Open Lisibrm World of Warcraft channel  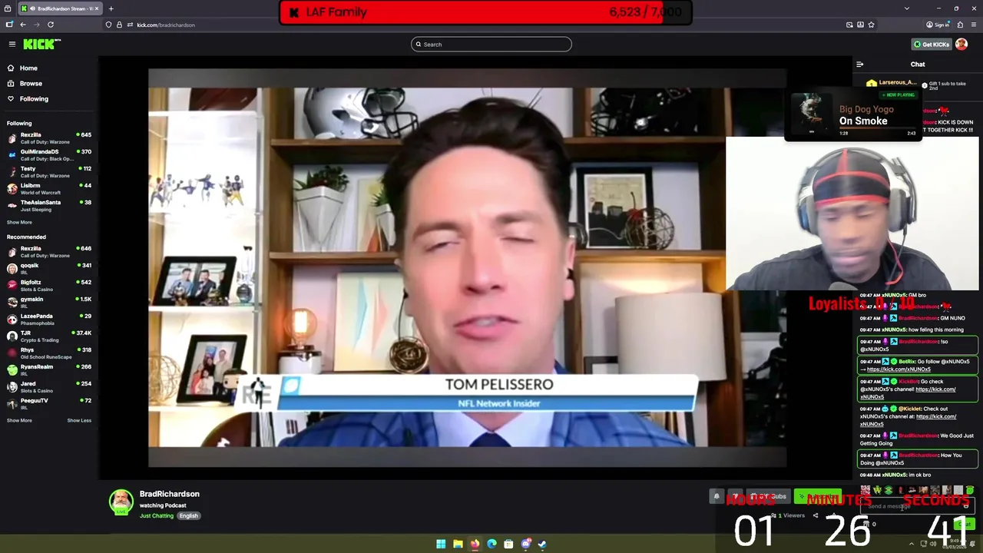[49, 189]
